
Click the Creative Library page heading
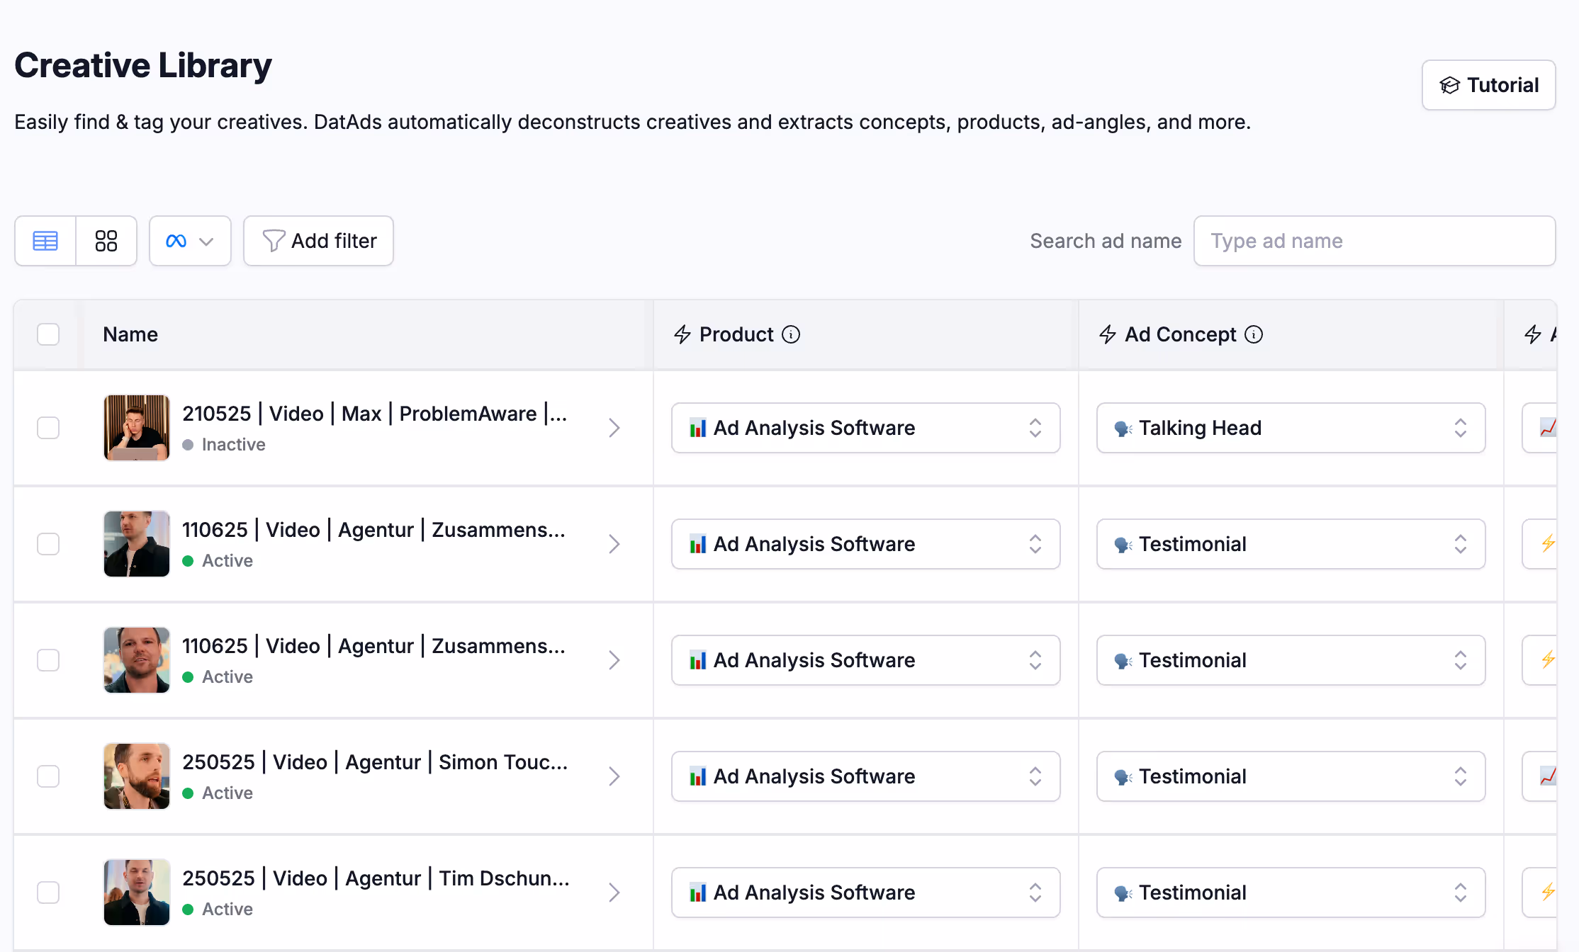(x=143, y=65)
